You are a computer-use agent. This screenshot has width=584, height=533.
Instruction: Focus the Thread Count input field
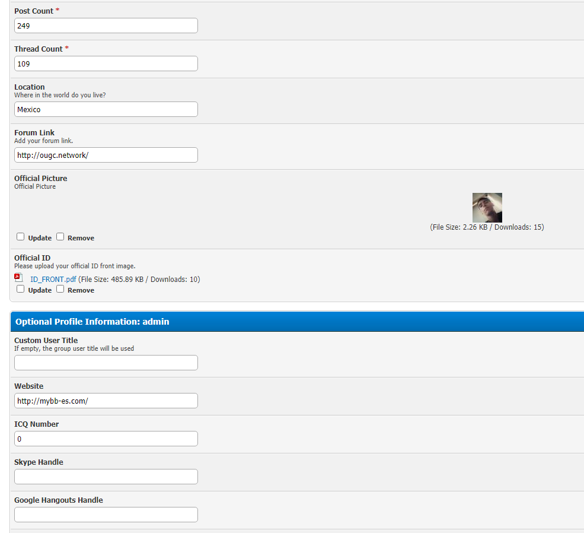click(106, 64)
